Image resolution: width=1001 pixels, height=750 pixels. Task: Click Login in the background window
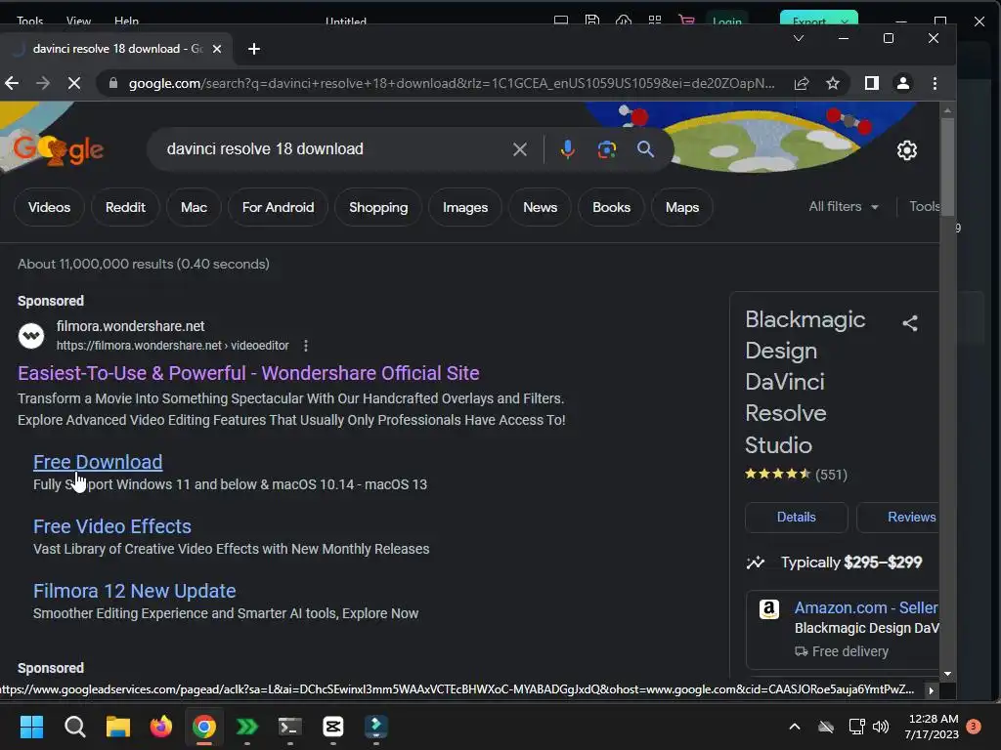[726, 20]
